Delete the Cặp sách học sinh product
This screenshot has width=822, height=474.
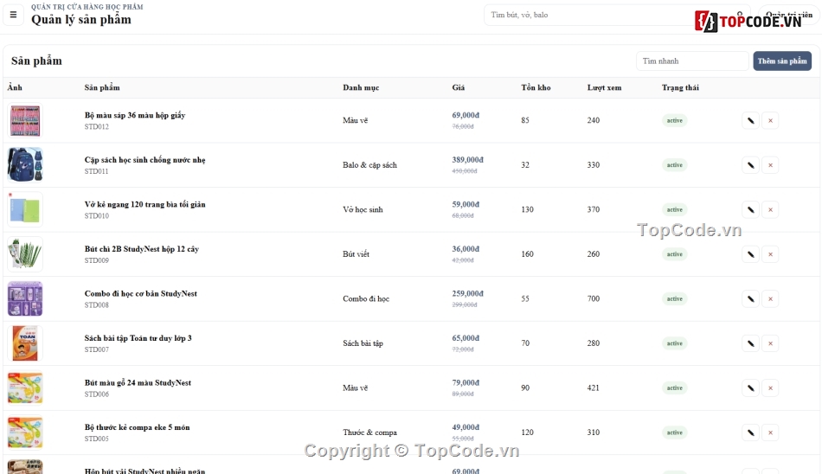click(x=770, y=165)
